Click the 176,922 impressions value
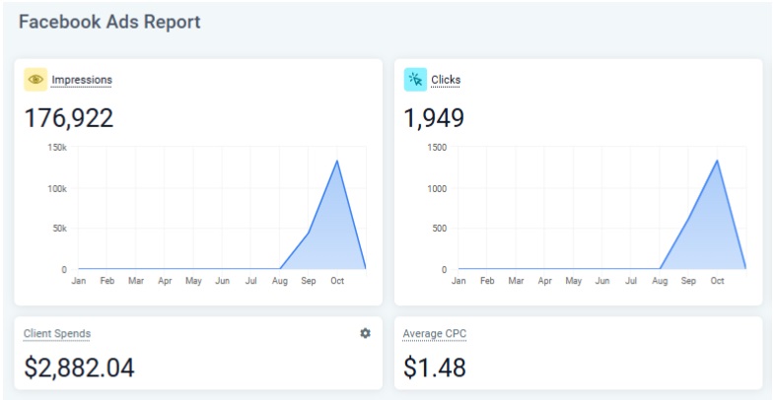The image size is (775, 400). coord(69,118)
